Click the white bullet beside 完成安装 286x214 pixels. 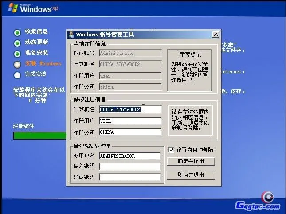(17, 75)
